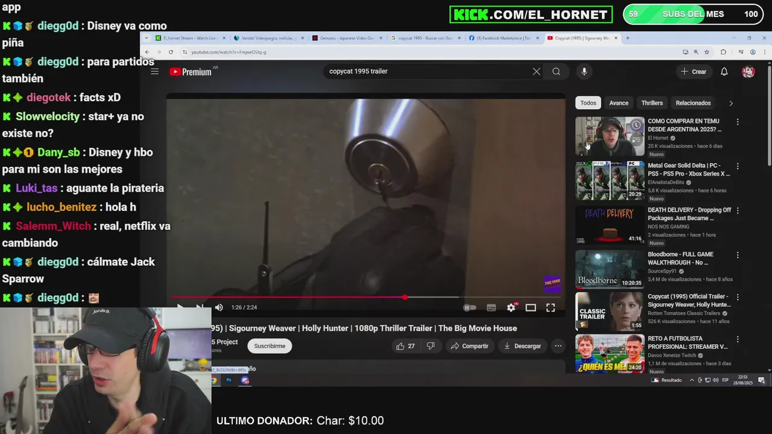
Task: Open options menu for DEATH DELIVERY video
Action: 737,210
